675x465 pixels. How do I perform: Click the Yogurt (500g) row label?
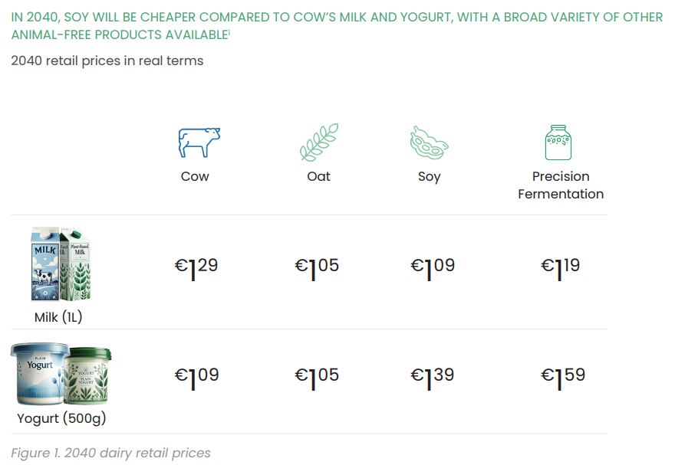point(61,418)
